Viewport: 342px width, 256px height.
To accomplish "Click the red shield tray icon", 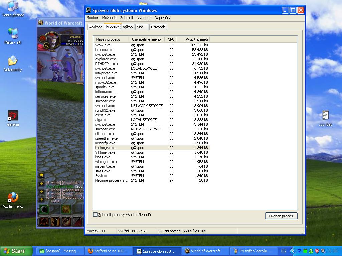I will (x=317, y=251).
